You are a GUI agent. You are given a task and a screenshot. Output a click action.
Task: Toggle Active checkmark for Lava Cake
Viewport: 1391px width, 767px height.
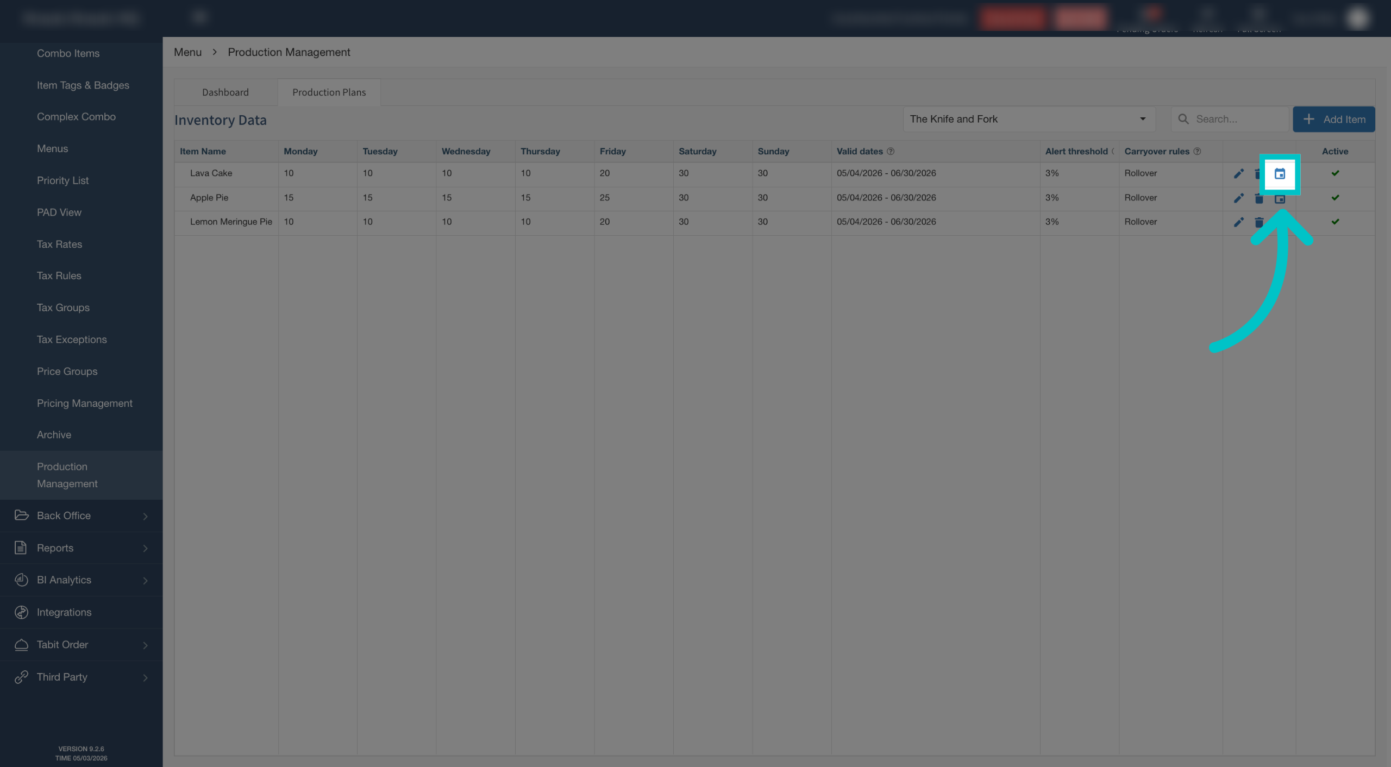(x=1335, y=173)
